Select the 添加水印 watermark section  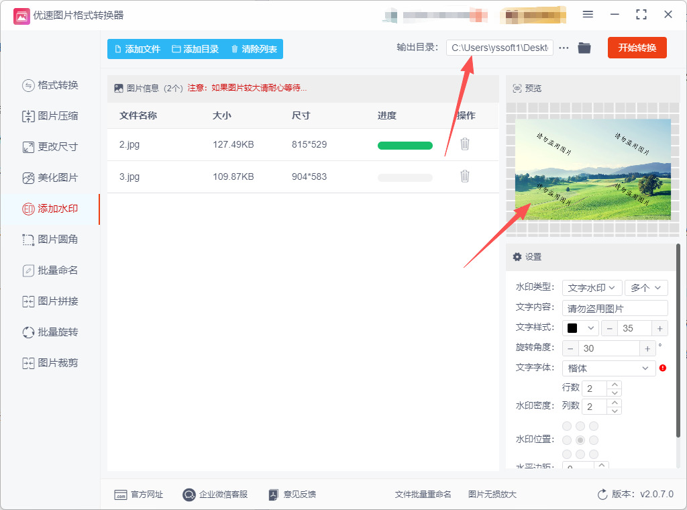50,209
